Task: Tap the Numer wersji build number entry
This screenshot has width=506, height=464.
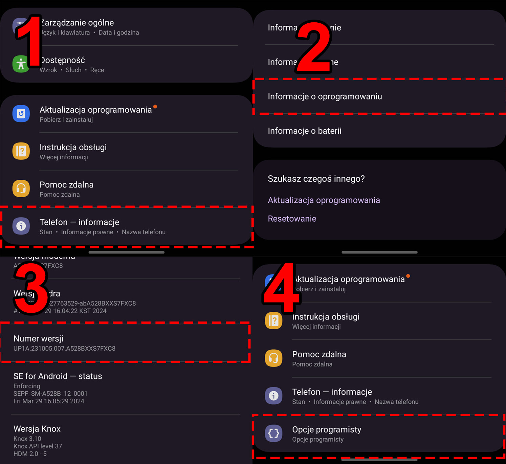Action: coord(125,343)
